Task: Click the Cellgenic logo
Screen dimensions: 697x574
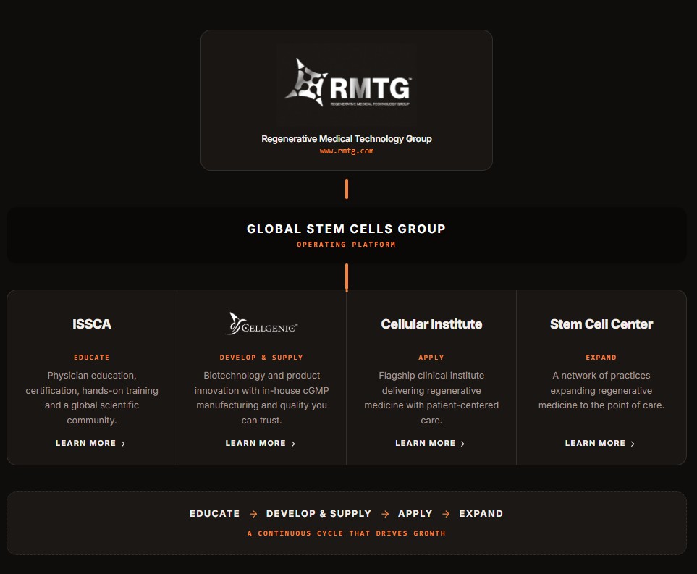Action: click(261, 324)
